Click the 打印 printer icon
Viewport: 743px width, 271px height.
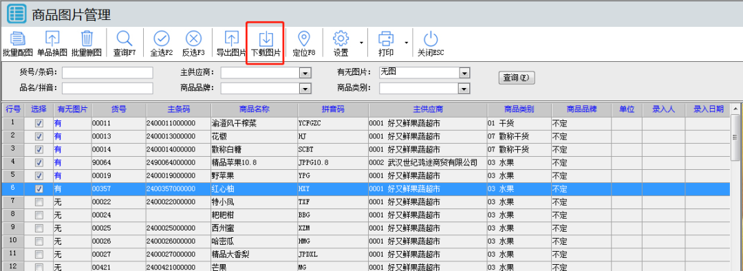(x=386, y=39)
